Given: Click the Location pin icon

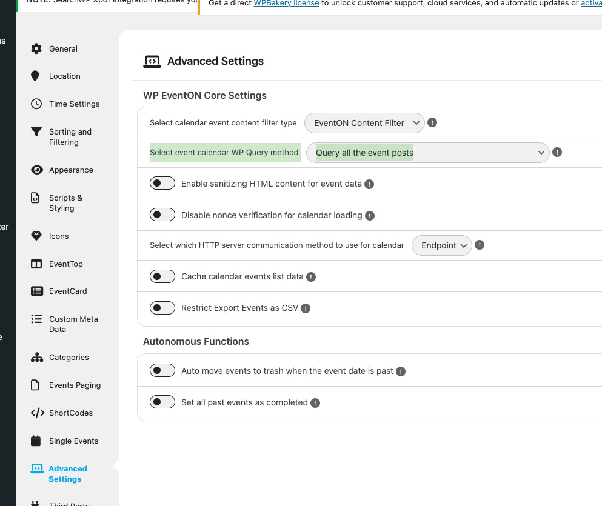Looking at the screenshot, I should tap(36, 76).
